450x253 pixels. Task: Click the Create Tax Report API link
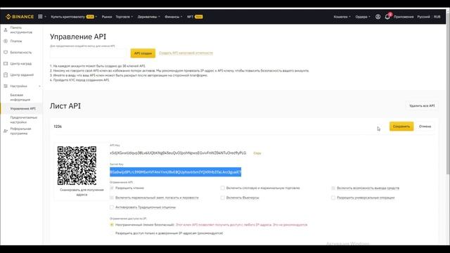coord(186,53)
